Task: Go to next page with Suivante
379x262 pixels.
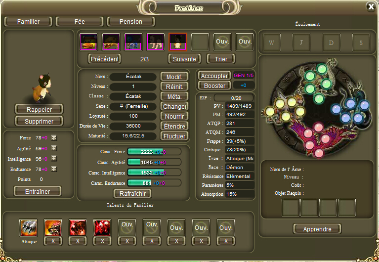Action: [184, 59]
